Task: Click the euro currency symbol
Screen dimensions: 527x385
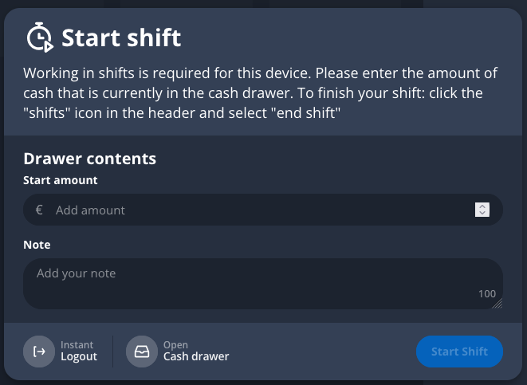Action: 39,210
